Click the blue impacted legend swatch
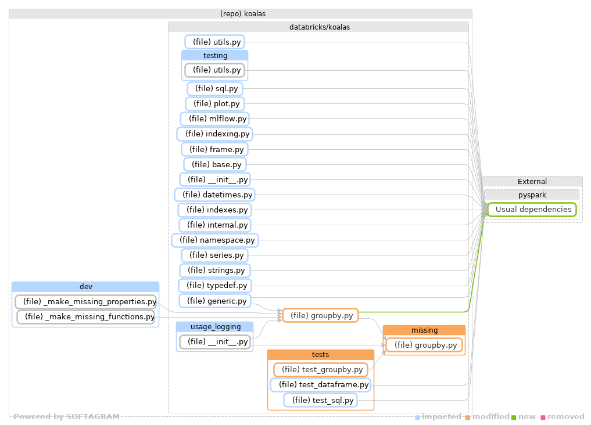 (418, 416)
